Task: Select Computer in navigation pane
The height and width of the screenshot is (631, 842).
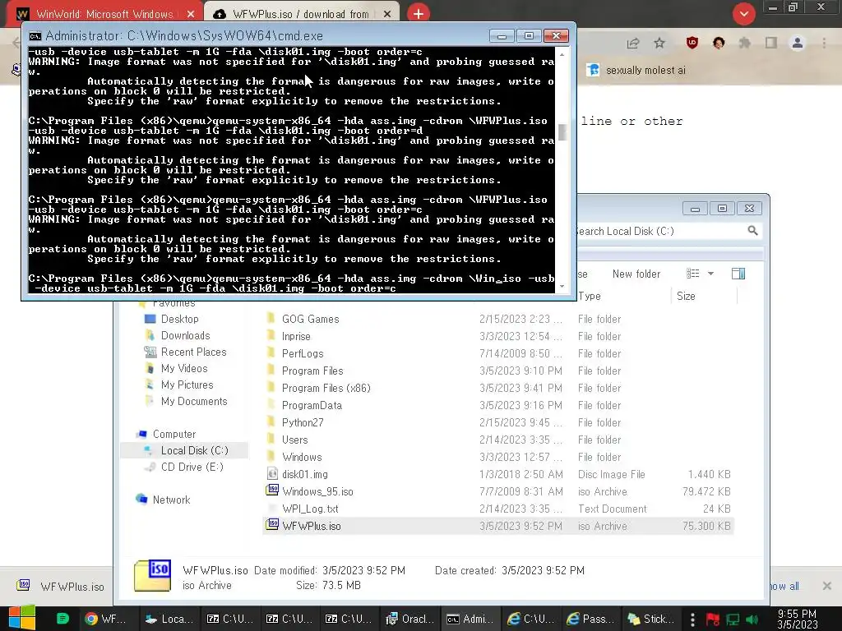Action: coord(174,434)
